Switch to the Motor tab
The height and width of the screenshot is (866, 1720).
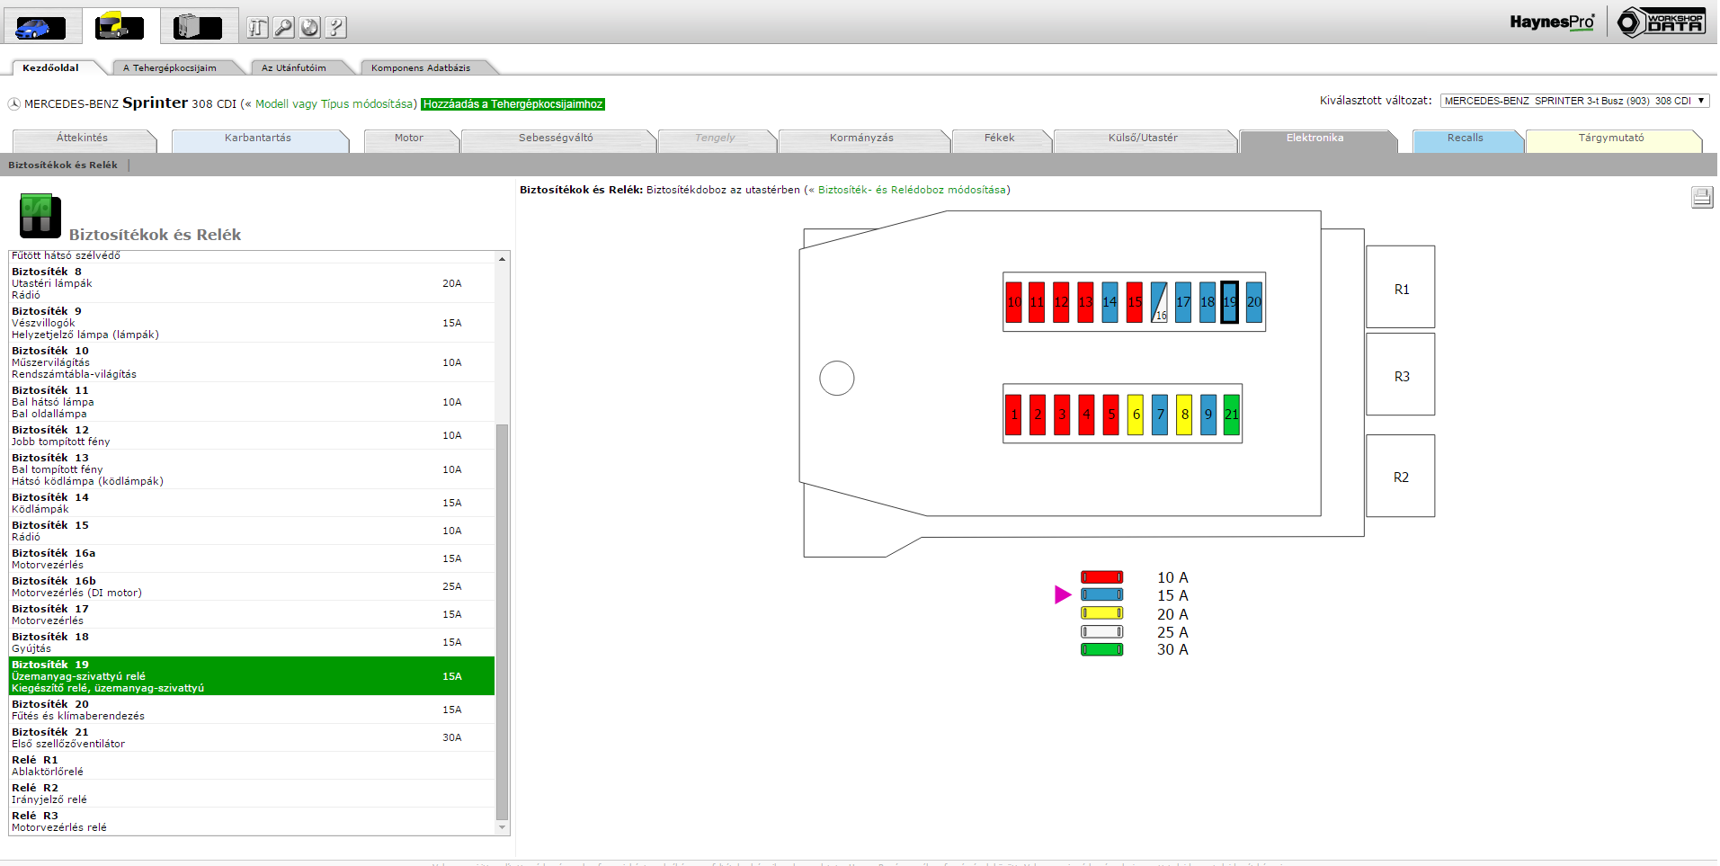409,138
